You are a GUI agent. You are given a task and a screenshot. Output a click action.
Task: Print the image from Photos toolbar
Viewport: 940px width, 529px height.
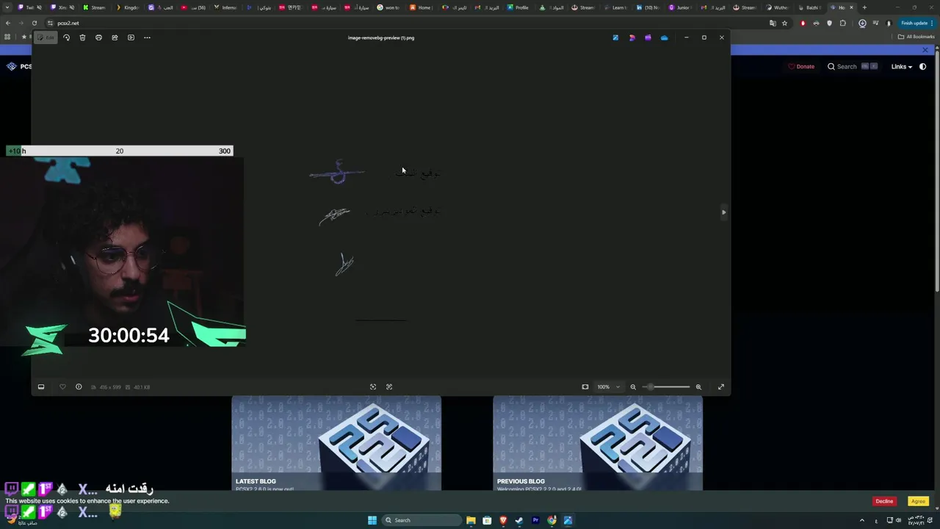tap(98, 37)
